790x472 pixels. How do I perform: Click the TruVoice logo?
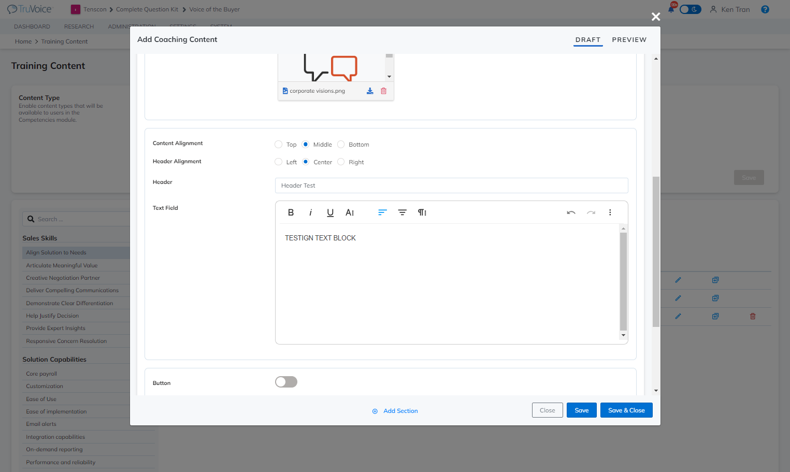click(30, 9)
